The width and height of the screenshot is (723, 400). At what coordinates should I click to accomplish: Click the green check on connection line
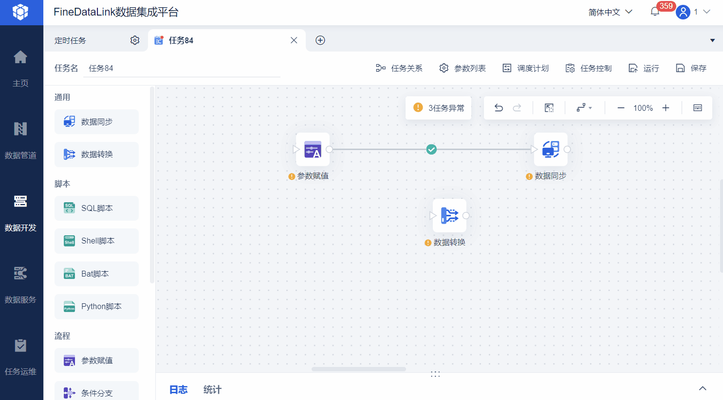point(431,149)
